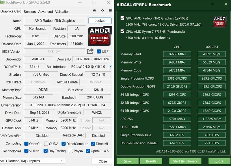Toggle the CUDA checkbox

[46, 144]
